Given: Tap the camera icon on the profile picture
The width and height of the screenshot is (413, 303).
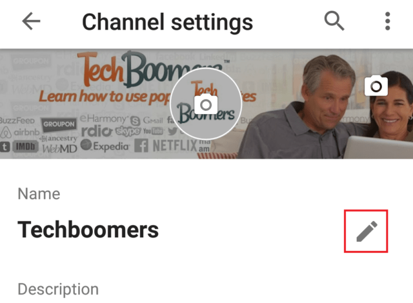Looking at the screenshot, I should [206, 104].
